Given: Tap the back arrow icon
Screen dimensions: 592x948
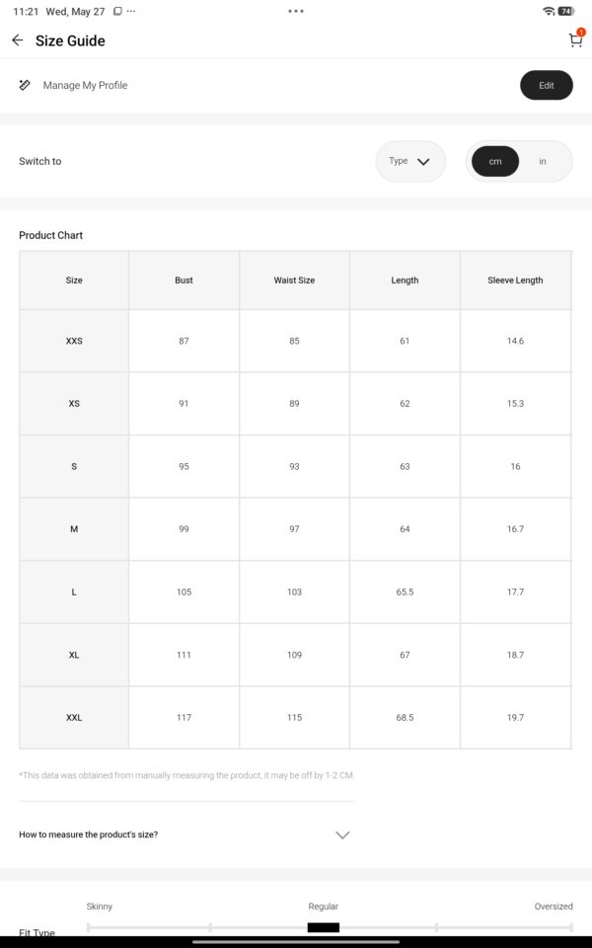Looking at the screenshot, I should click(x=17, y=40).
